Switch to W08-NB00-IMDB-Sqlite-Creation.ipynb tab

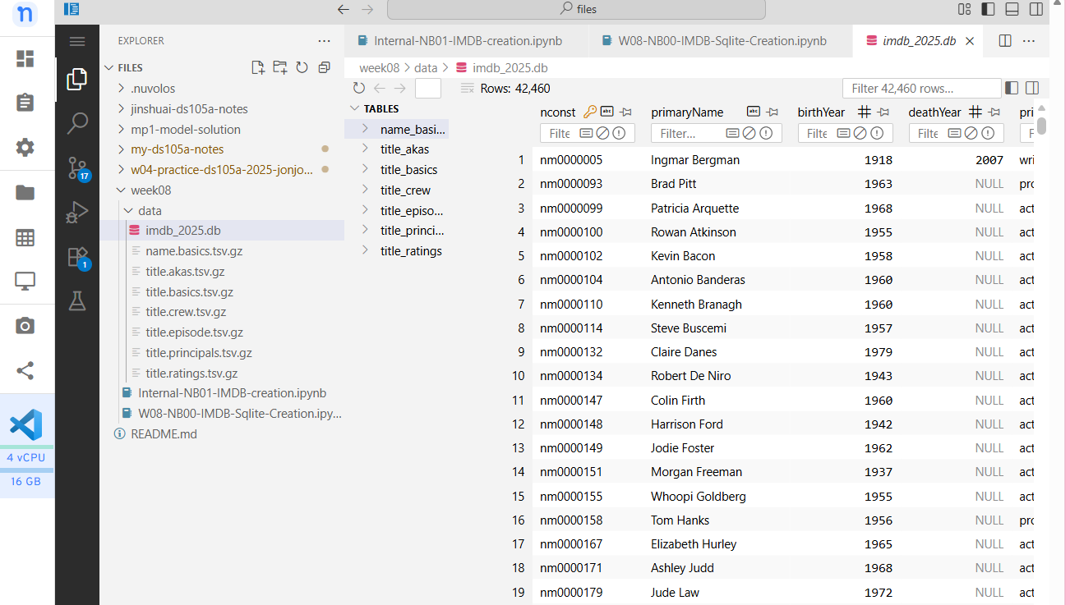coord(722,41)
